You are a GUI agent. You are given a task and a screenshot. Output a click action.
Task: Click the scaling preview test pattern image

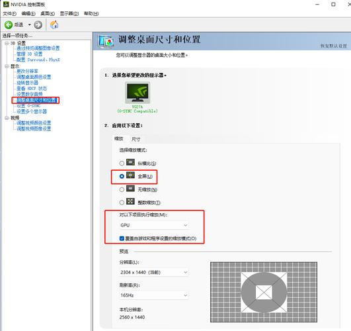point(264,292)
